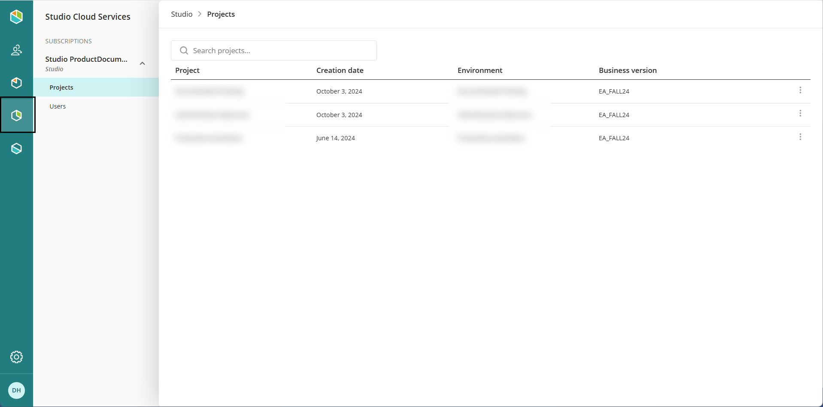Focus the Search projects input field
The height and width of the screenshot is (407, 823).
point(279,51)
